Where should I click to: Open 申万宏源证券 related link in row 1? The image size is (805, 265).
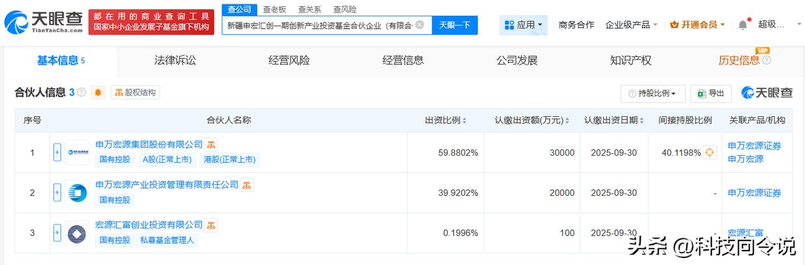click(x=755, y=146)
